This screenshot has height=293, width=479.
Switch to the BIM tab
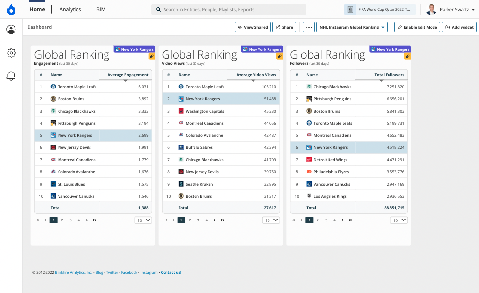101,10
